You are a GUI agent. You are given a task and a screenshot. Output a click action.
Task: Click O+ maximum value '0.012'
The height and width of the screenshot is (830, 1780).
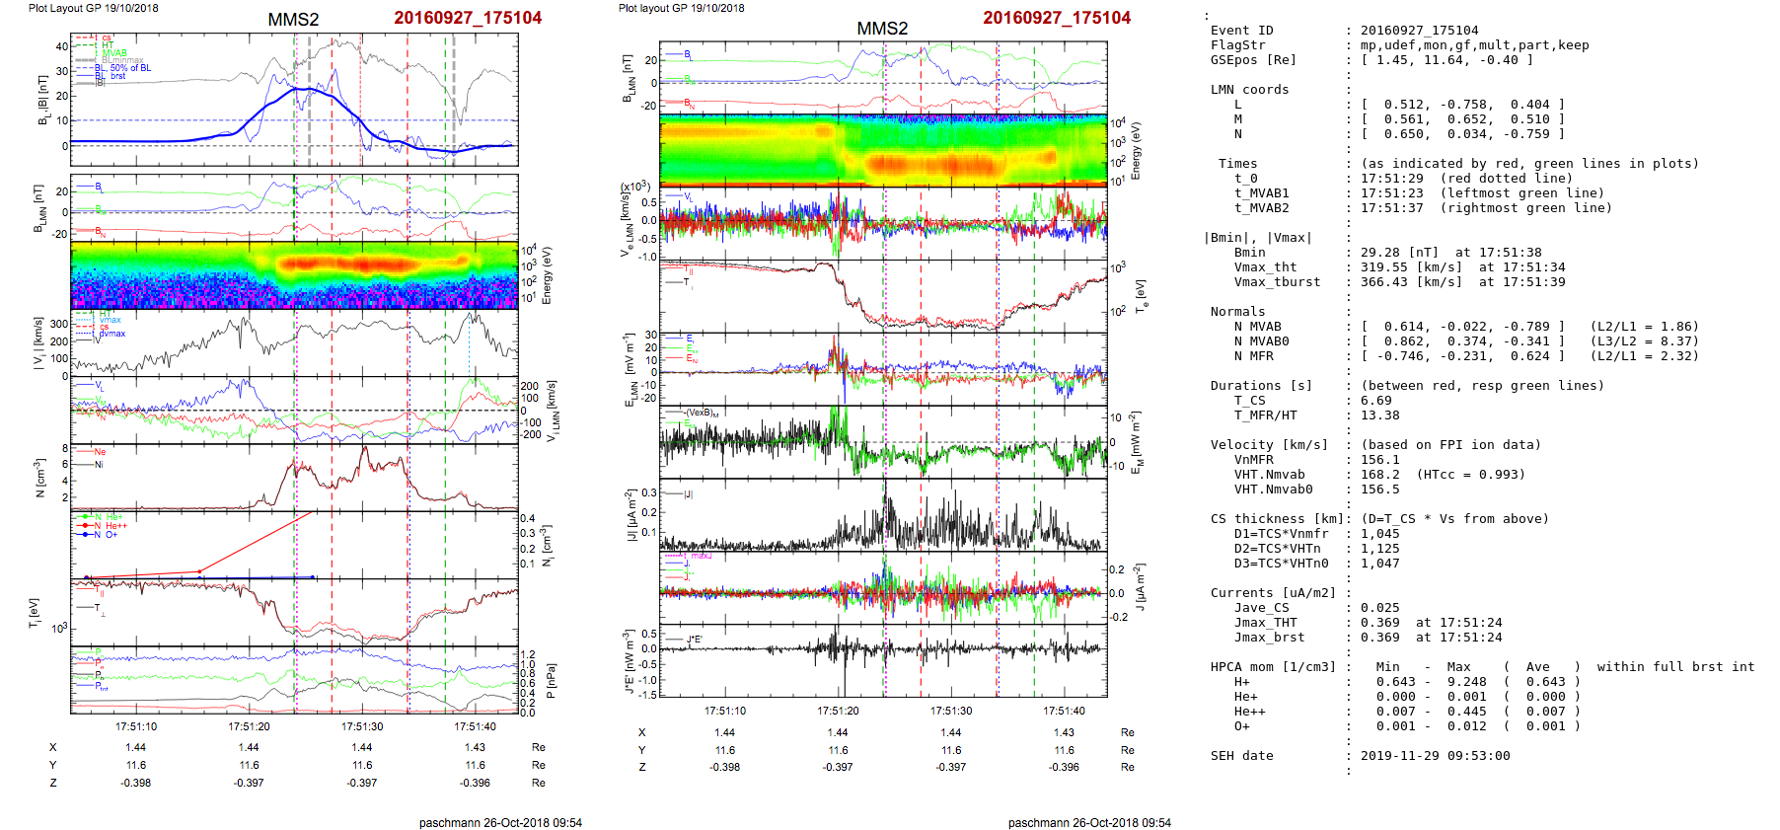tap(1466, 726)
